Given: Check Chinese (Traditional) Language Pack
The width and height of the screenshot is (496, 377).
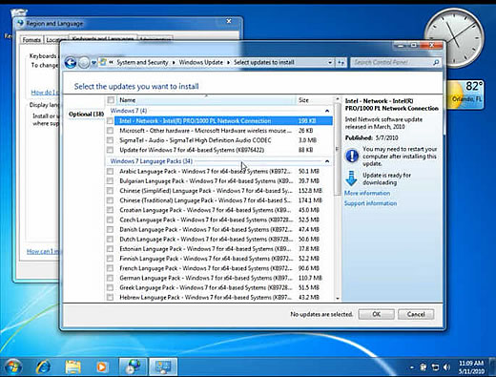Looking at the screenshot, I should coord(110,200).
